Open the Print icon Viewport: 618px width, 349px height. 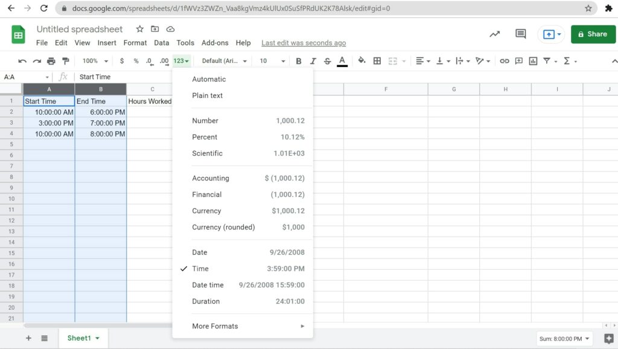51,61
